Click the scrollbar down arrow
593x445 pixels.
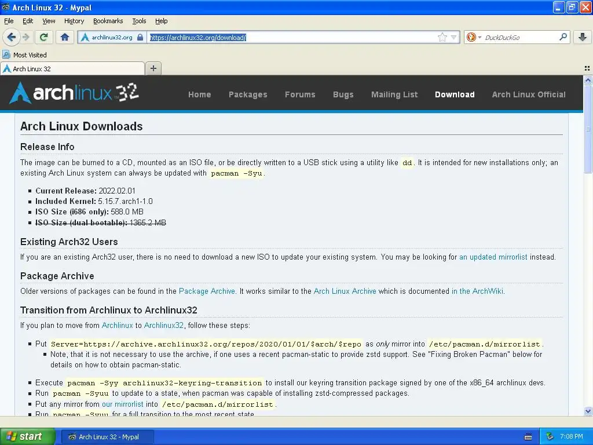588,411
